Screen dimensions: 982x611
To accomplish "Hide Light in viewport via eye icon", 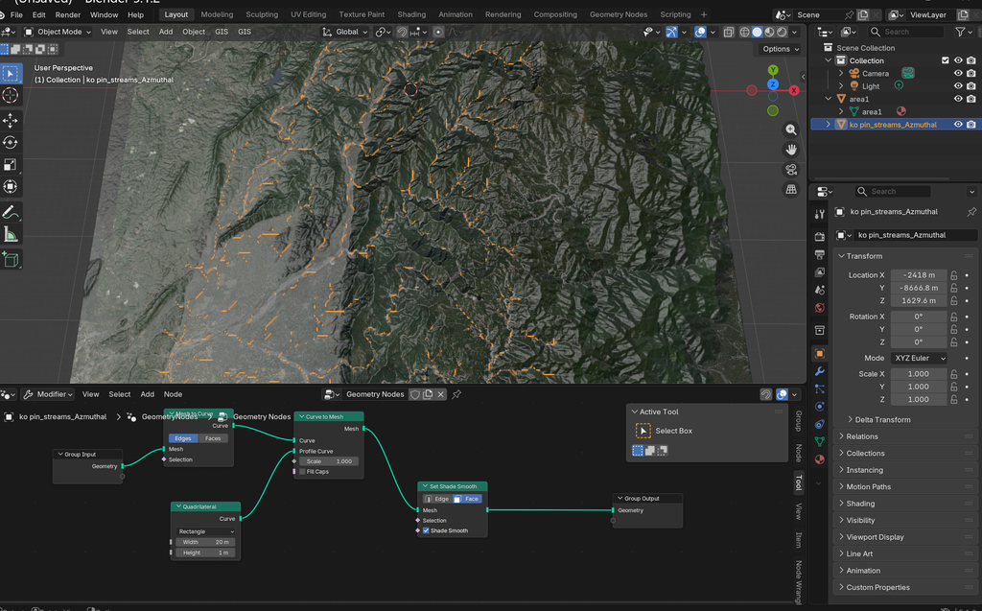I will (x=958, y=86).
